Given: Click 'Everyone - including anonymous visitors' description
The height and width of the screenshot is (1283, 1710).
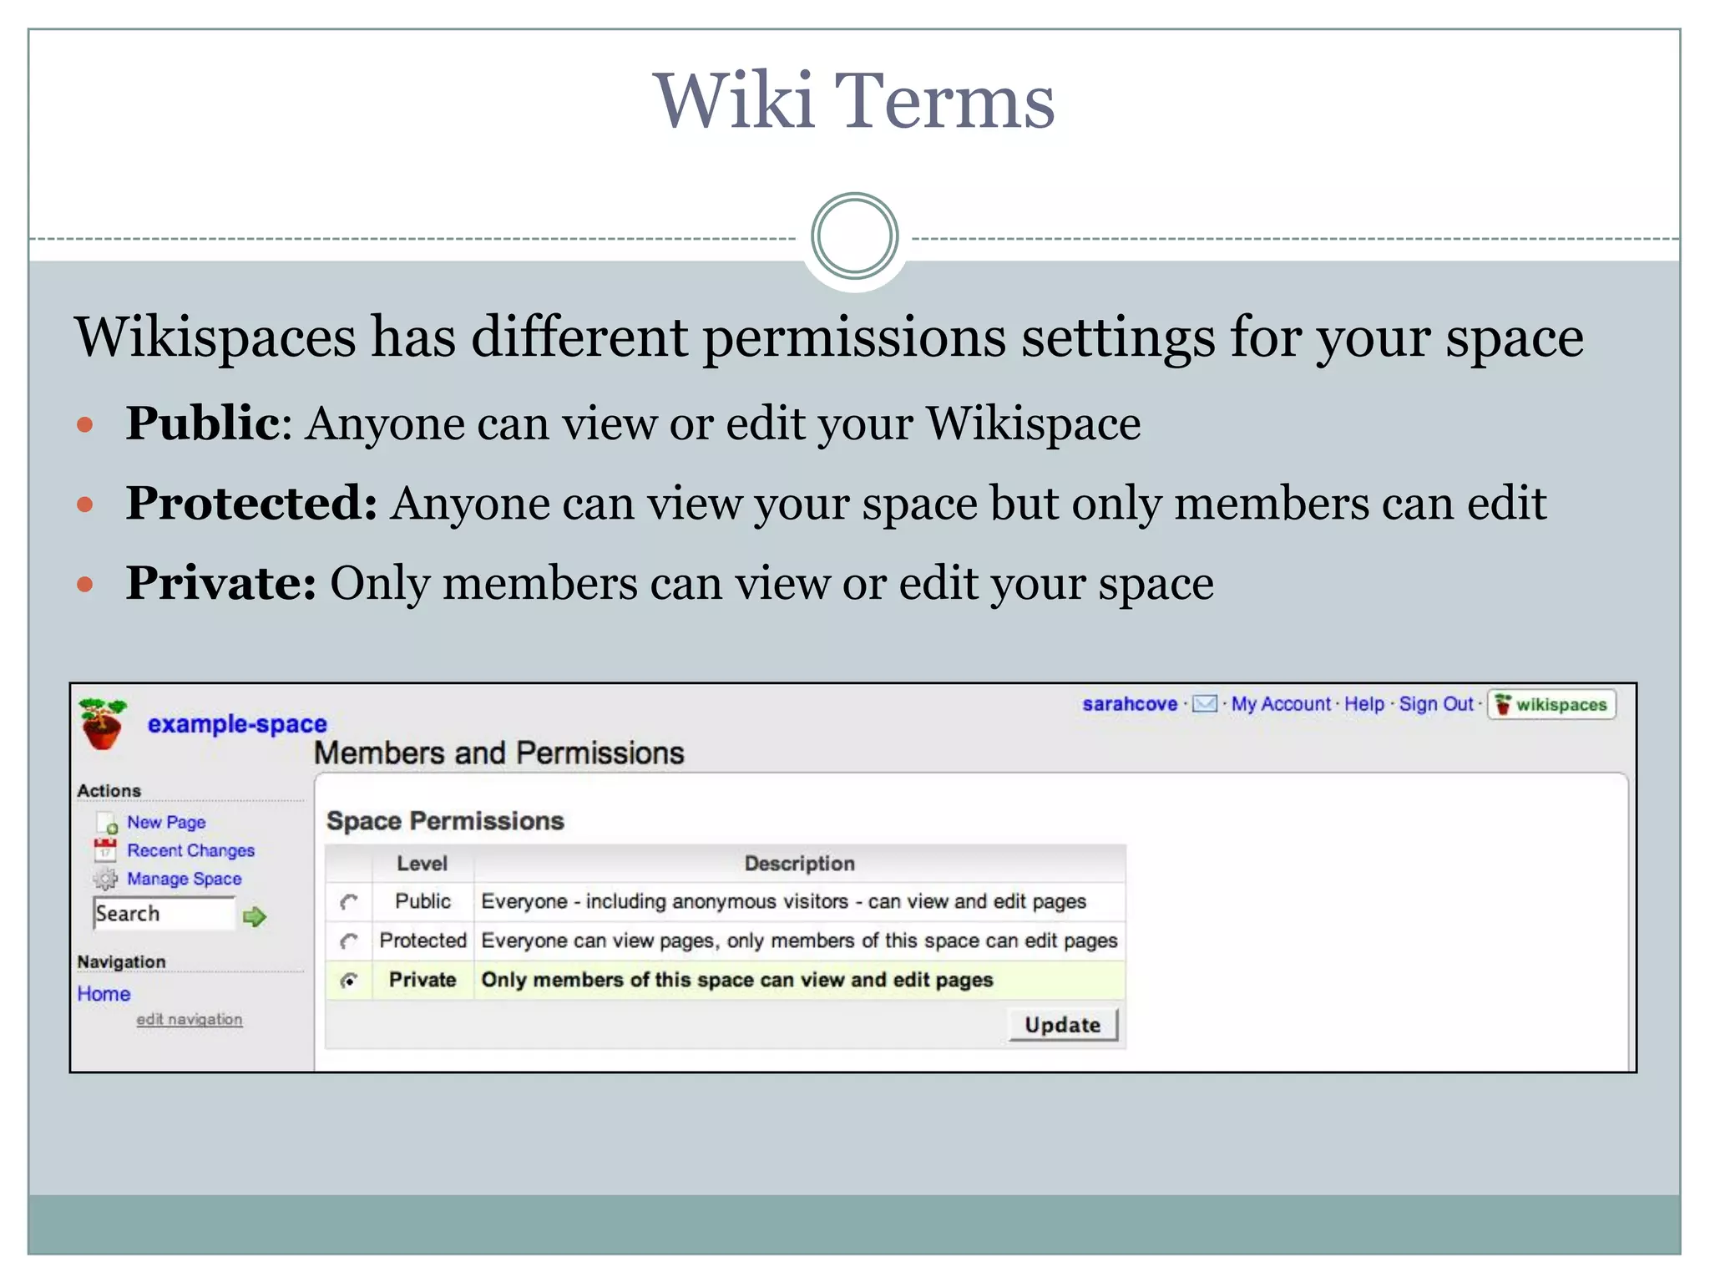Looking at the screenshot, I should click(784, 901).
